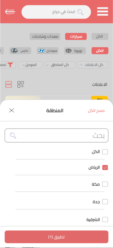Select the معدات وشاحنات category tab
Image resolution: width=113 pixels, height=248 pixels.
[x=45, y=37]
